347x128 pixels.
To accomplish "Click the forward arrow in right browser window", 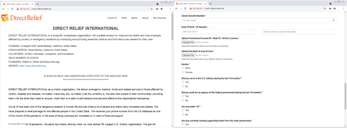I will [x=181, y=8].
